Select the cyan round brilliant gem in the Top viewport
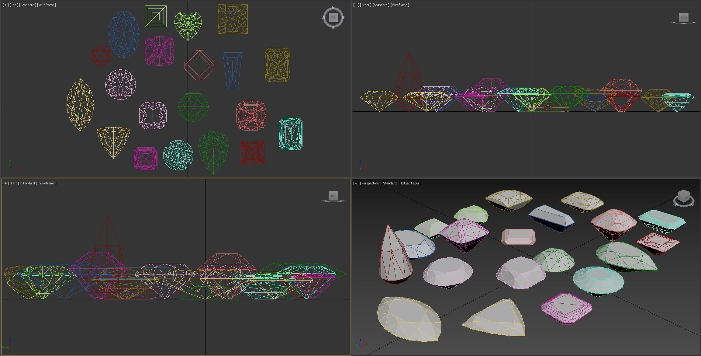This screenshot has width=701, height=356. [x=178, y=155]
